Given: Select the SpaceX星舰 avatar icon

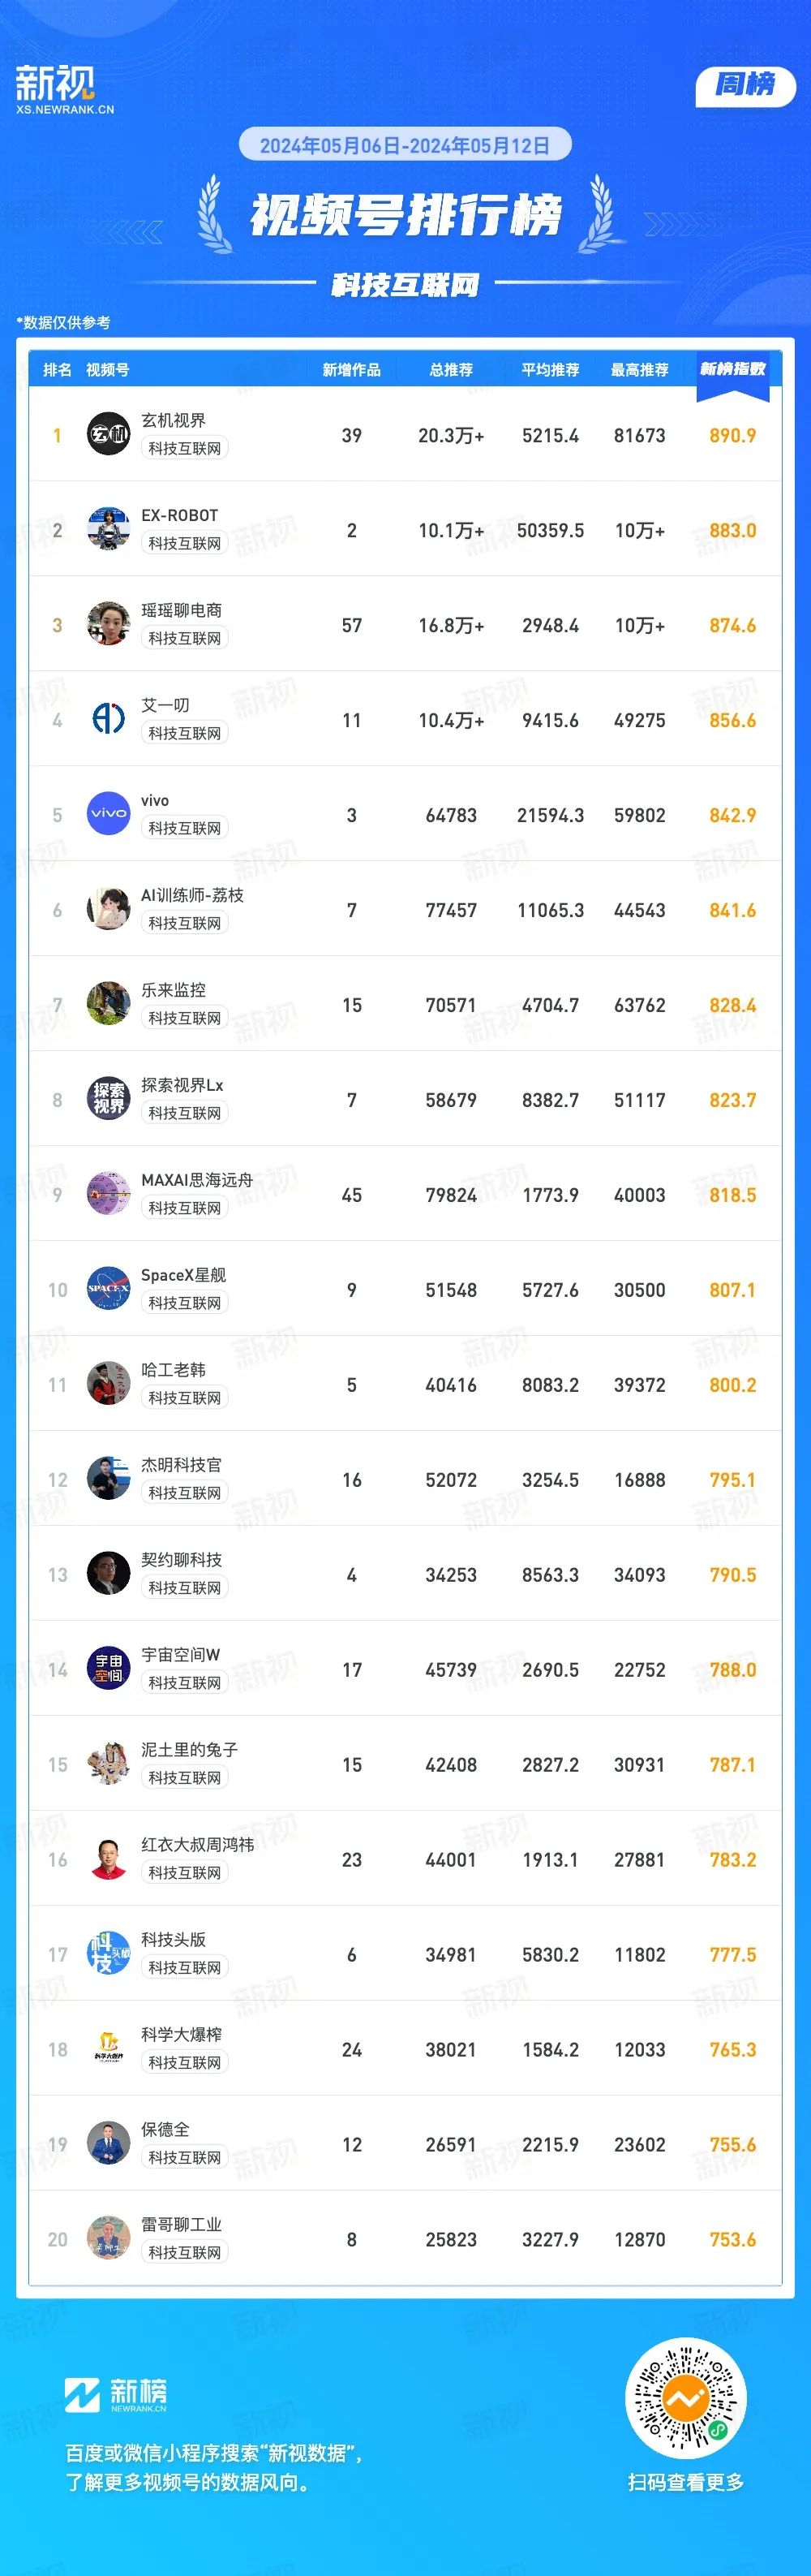Looking at the screenshot, I should pos(108,1289).
